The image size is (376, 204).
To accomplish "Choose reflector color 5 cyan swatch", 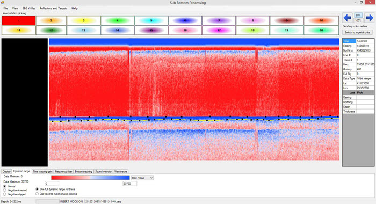I will click(x=151, y=20).
